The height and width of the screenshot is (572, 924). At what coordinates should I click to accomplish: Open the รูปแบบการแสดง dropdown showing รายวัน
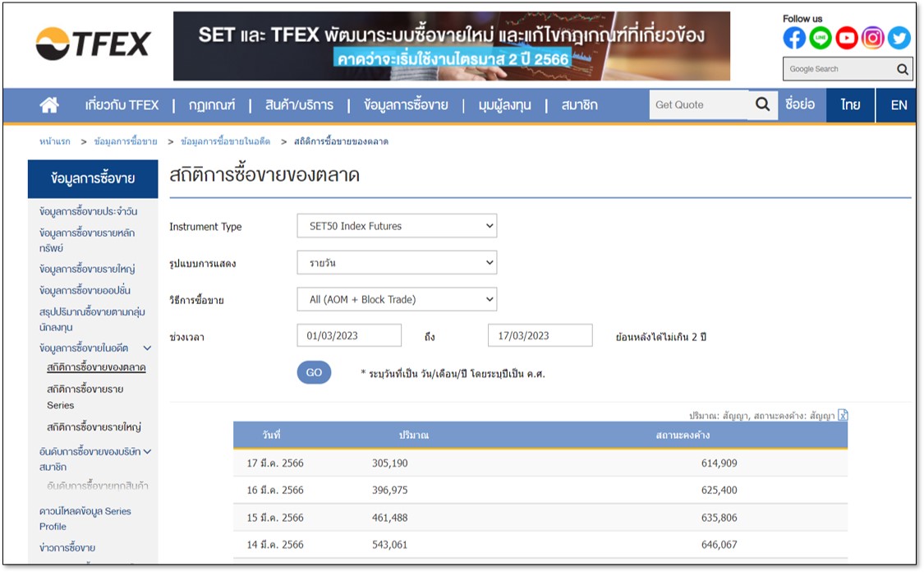pos(397,262)
